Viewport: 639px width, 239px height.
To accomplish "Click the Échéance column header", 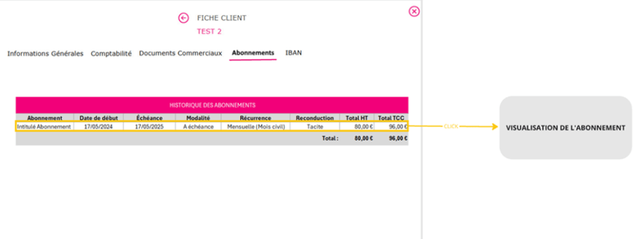I will (150, 118).
